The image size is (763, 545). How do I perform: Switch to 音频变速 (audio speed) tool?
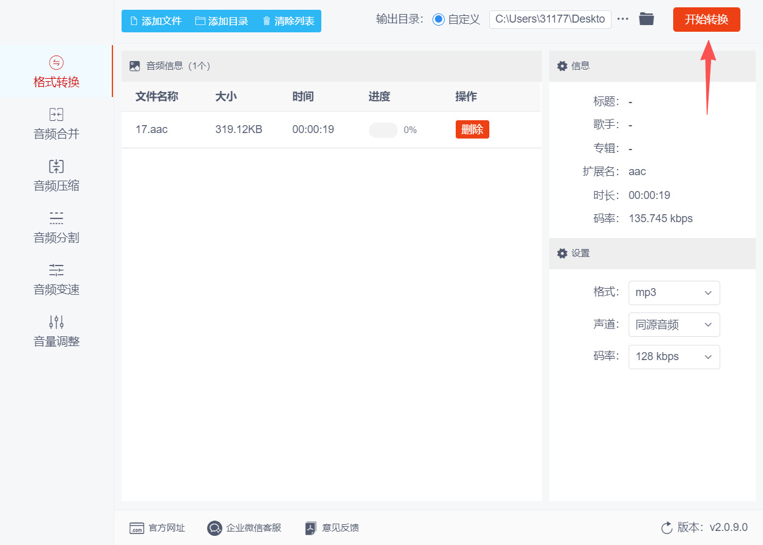tap(56, 280)
